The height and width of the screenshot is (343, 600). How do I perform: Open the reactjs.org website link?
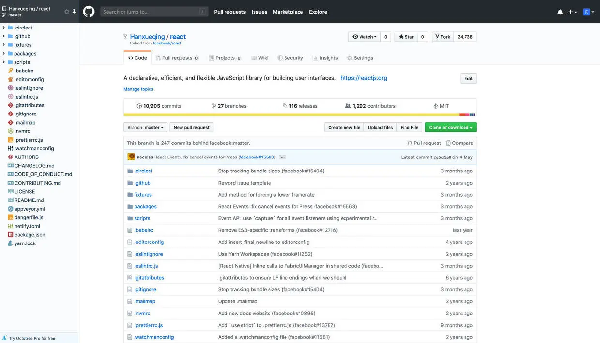(x=363, y=78)
